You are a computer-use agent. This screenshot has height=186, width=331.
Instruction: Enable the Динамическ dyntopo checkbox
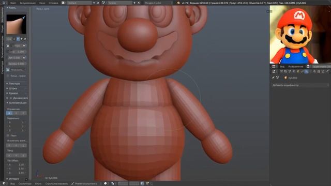point(11,98)
